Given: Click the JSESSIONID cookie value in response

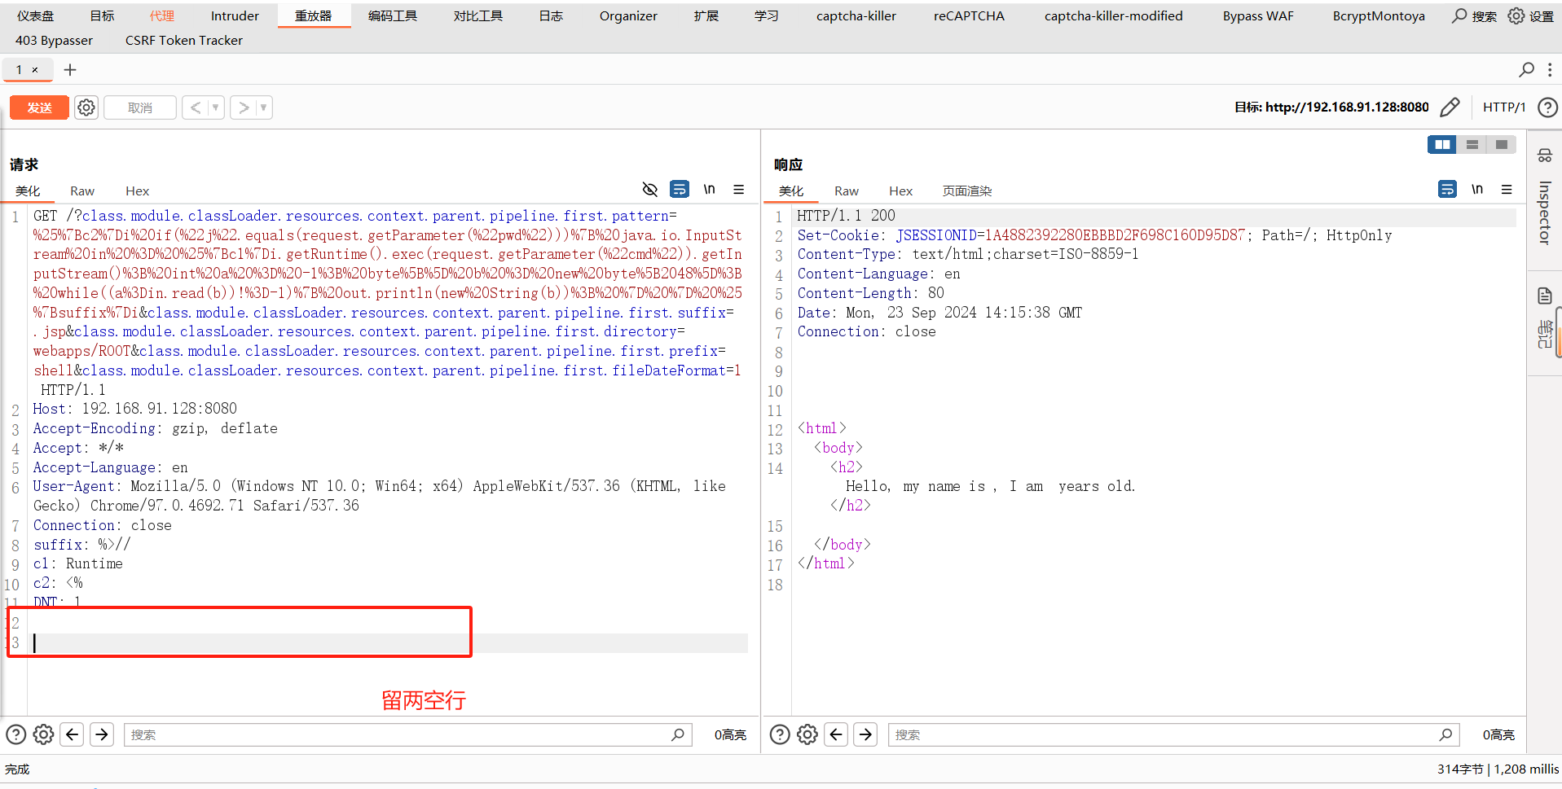Looking at the screenshot, I should [1115, 235].
